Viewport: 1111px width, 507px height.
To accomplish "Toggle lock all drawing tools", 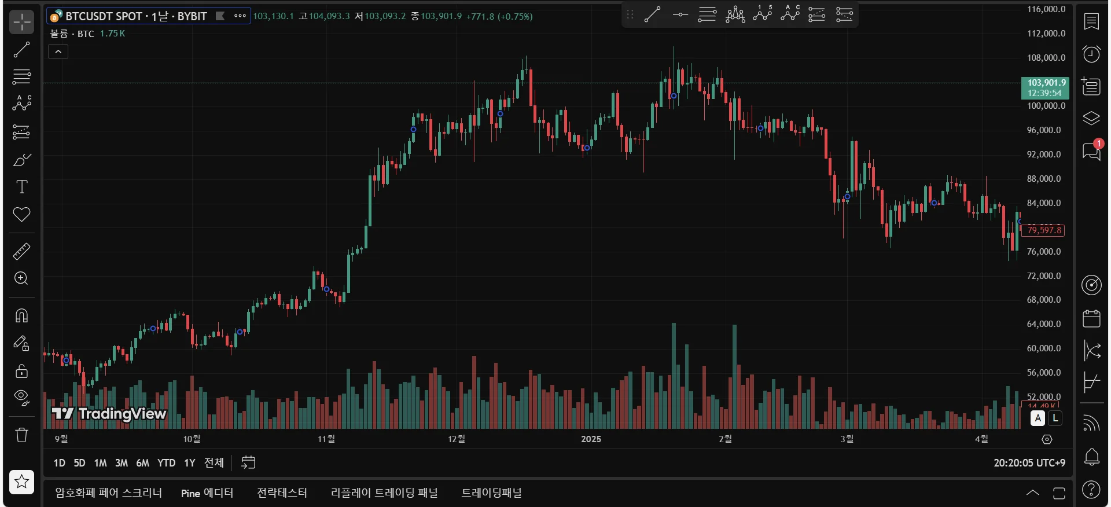I will 22,370.
